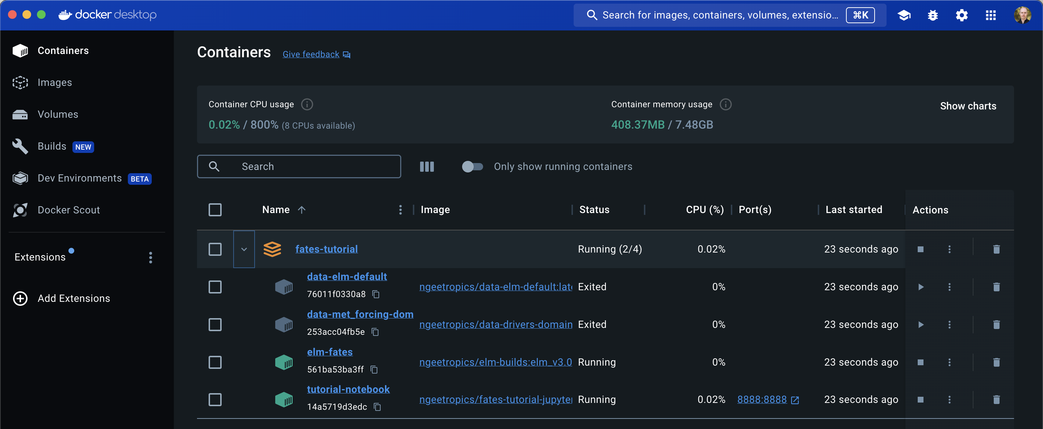Open the tutorial-notebook container link
Screen dimensions: 1043x429
pyautogui.click(x=348, y=389)
